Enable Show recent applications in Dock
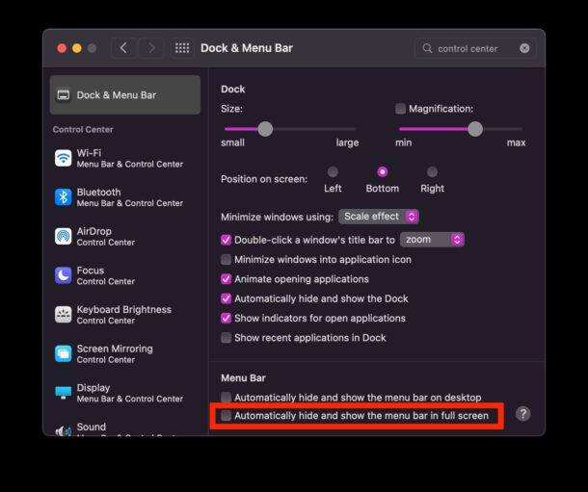Image resolution: width=588 pixels, height=492 pixels. pos(226,338)
